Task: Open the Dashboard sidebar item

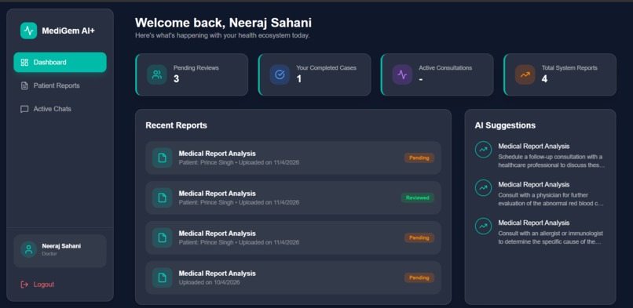Action: (60, 63)
